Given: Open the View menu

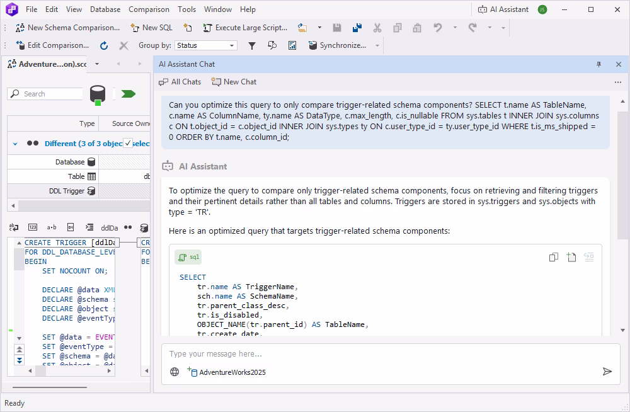Looking at the screenshot, I should tap(74, 9).
